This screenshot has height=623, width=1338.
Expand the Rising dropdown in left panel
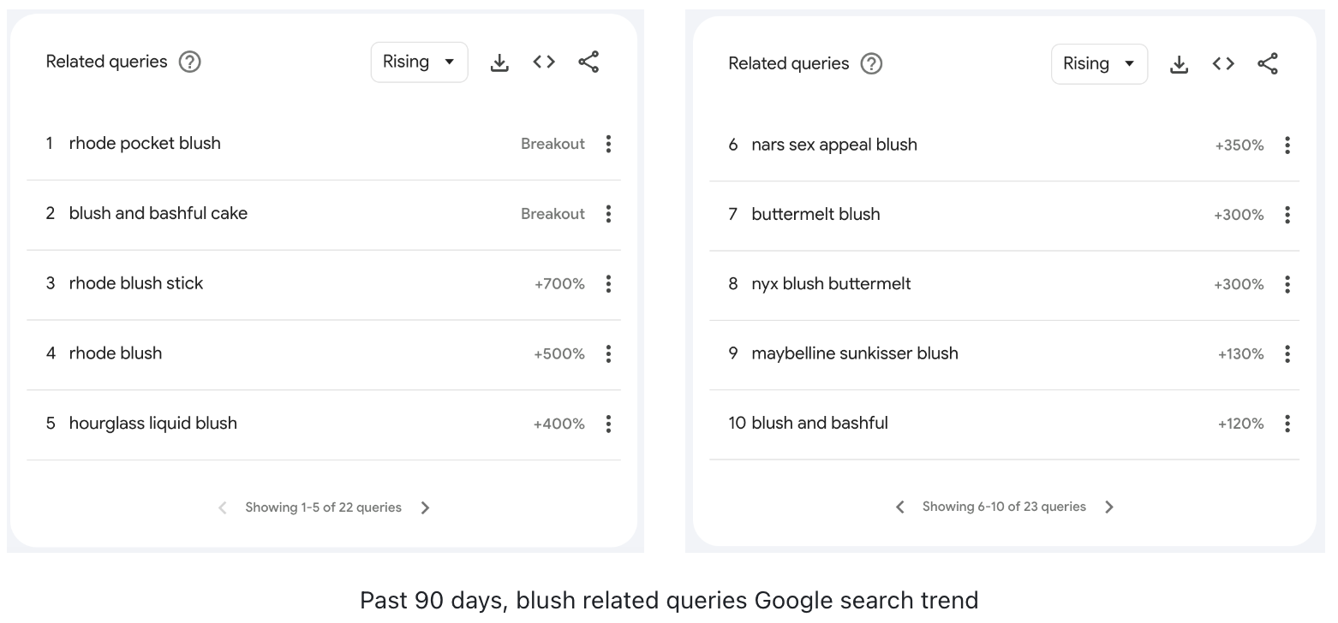coord(419,62)
